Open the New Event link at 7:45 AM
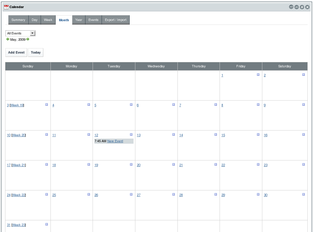Image resolution: width=314 pixels, height=232 pixels. [115, 141]
